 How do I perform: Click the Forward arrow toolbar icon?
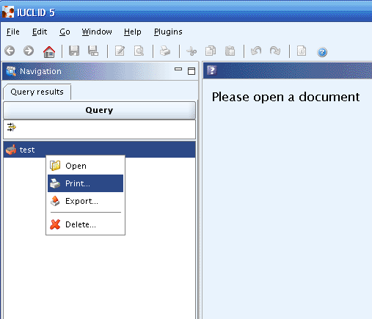click(x=29, y=51)
